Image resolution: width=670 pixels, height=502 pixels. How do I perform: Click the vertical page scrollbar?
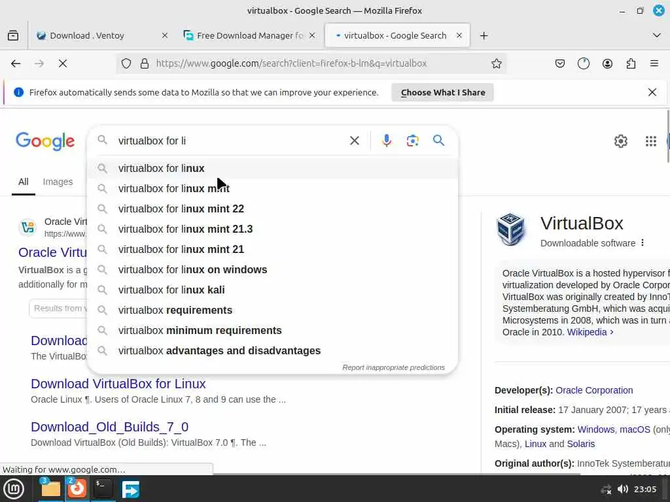(668, 137)
